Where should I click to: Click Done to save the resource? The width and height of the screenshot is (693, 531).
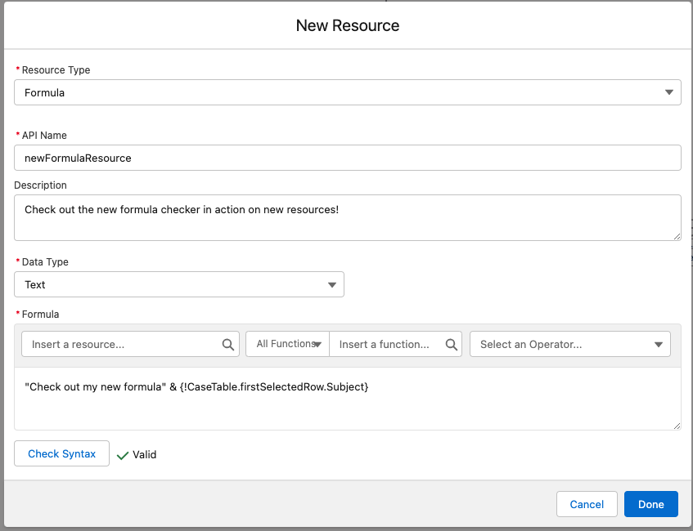point(650,504)
